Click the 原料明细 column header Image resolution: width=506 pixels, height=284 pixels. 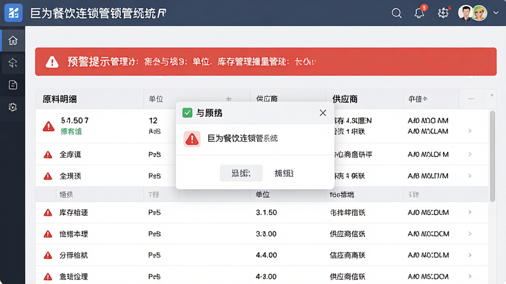(60, 99)
